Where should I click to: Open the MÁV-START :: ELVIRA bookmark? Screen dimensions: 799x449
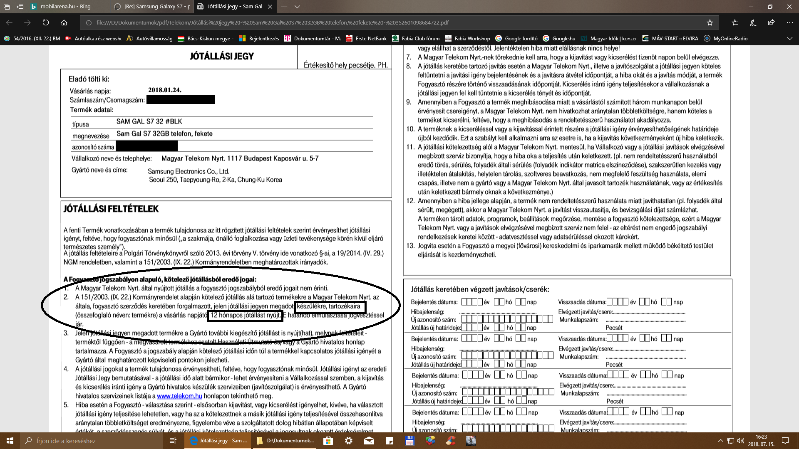pos(670,39)
